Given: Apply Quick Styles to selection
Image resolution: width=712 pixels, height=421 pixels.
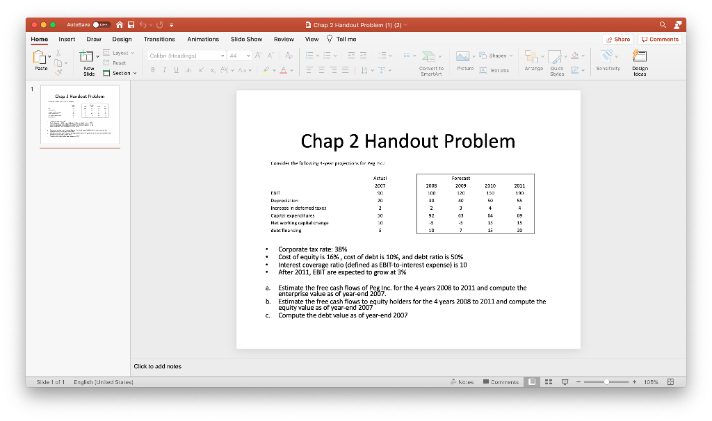Looking at the screenshot, I should click(x=556, y=63).
